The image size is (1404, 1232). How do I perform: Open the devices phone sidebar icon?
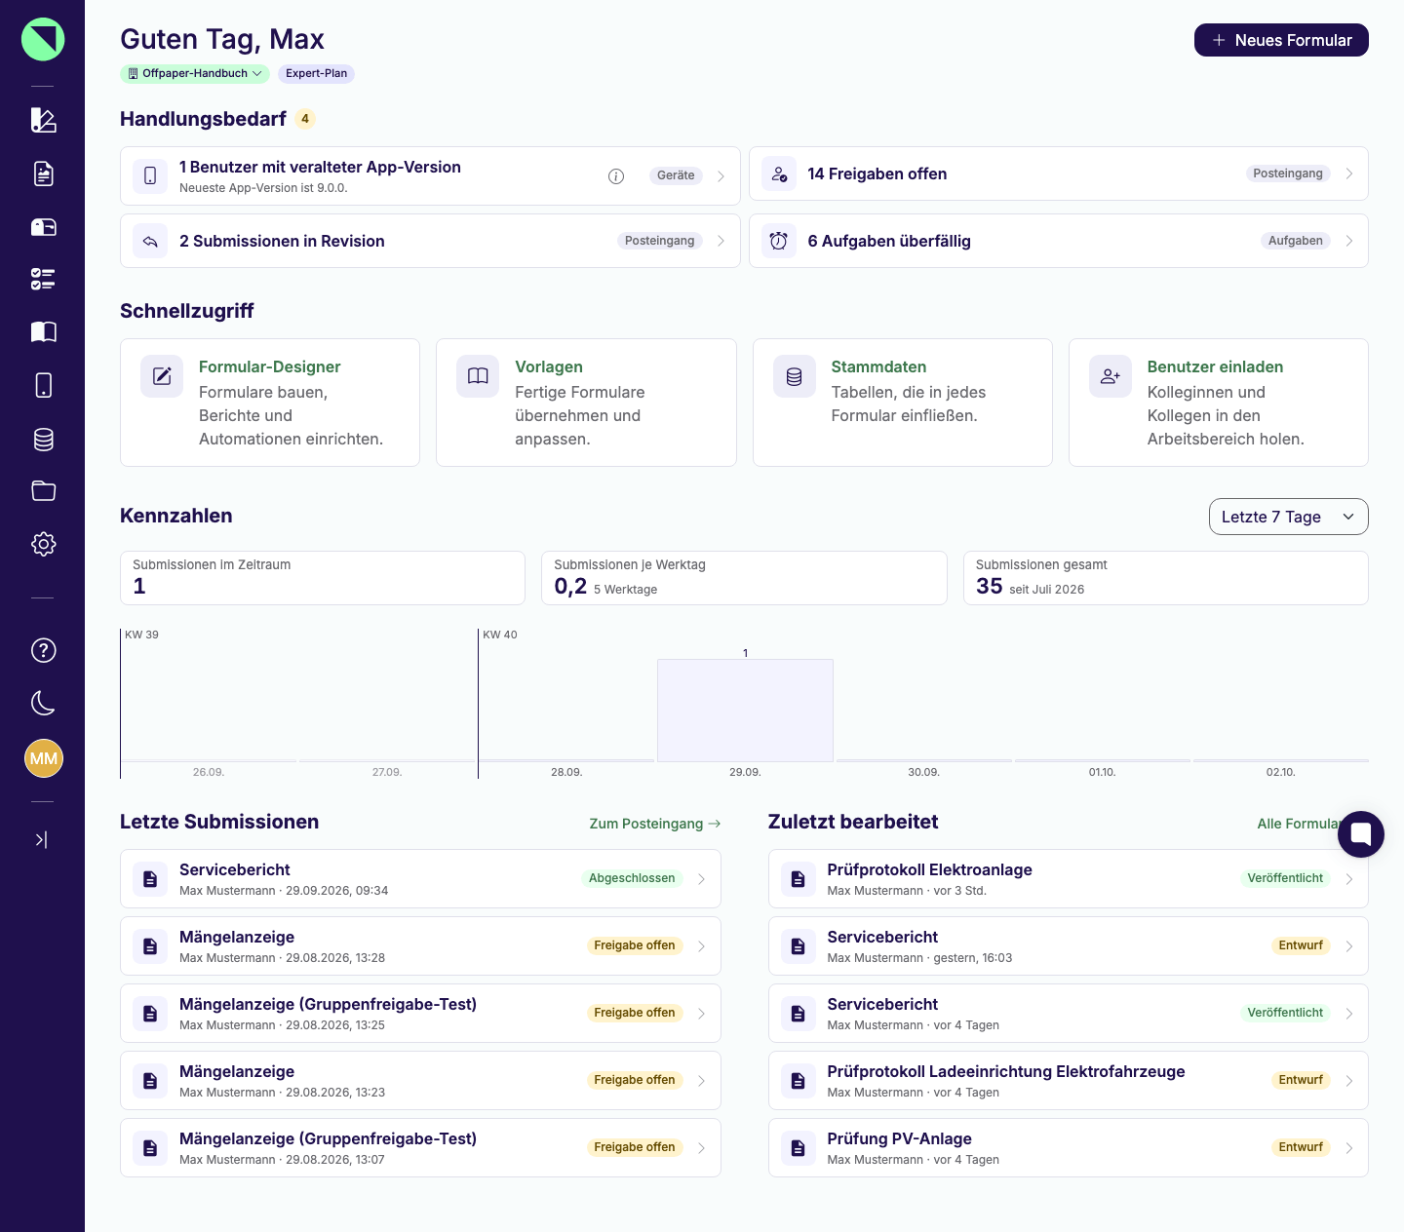43,385
